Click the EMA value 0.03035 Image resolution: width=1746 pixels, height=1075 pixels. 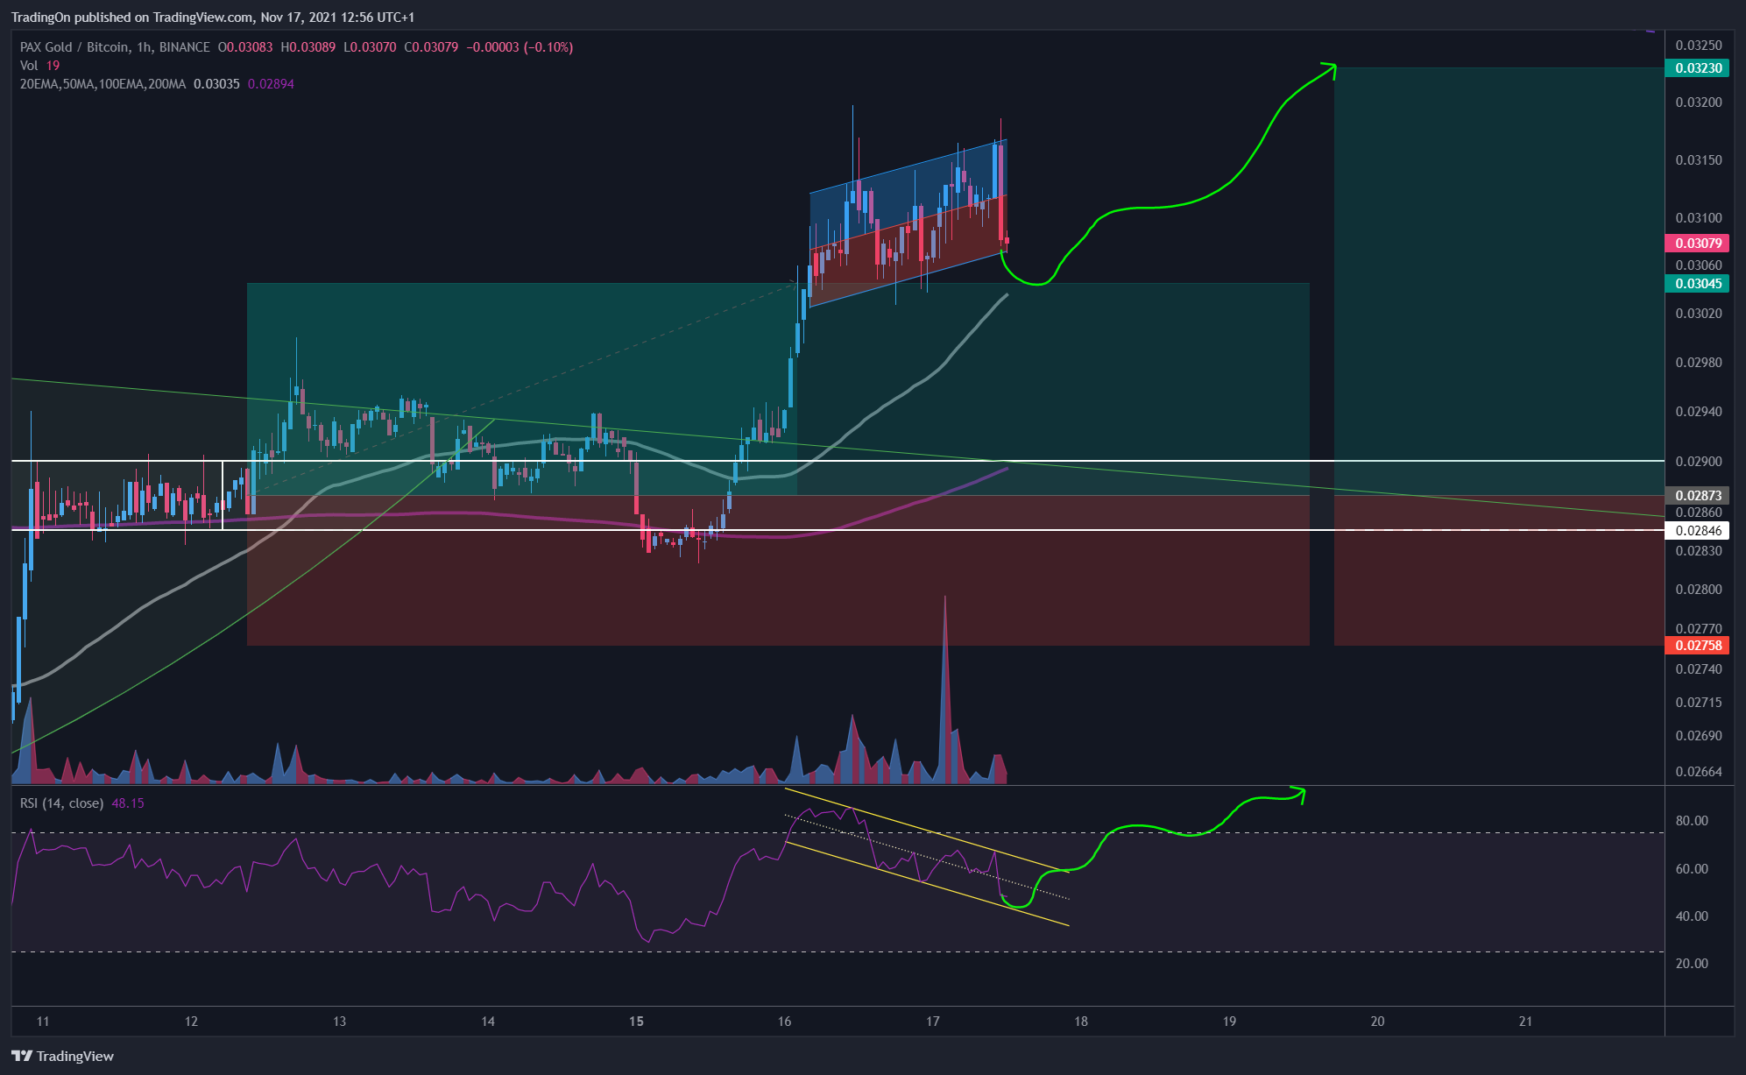tap(216, 84)
